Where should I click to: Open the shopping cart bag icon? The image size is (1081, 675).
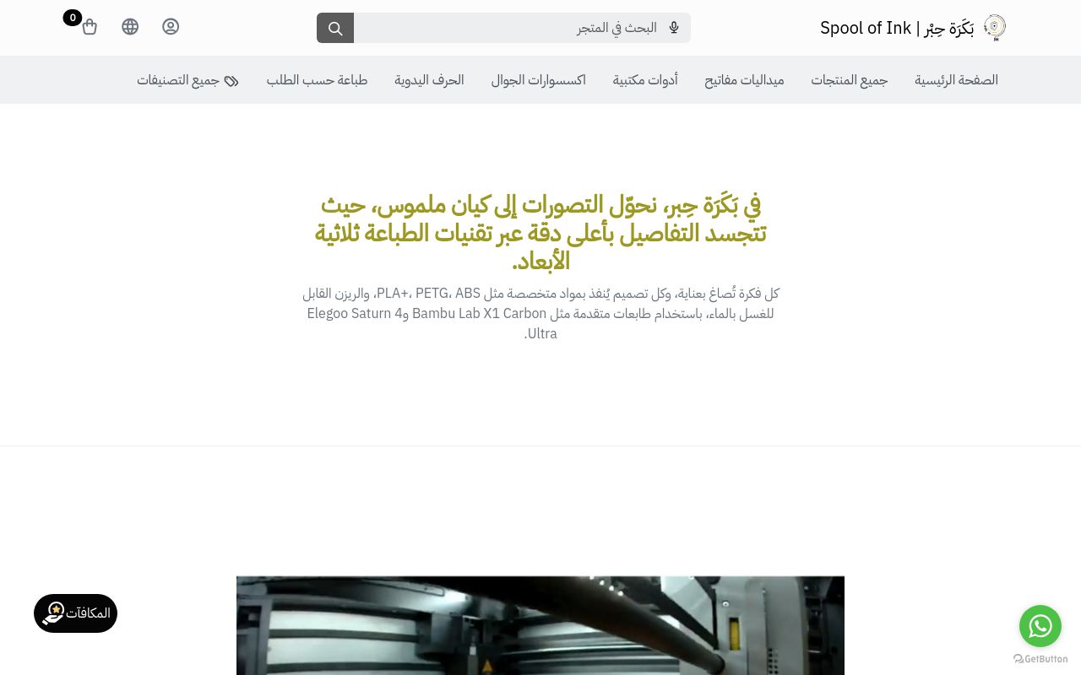[90, 27]
